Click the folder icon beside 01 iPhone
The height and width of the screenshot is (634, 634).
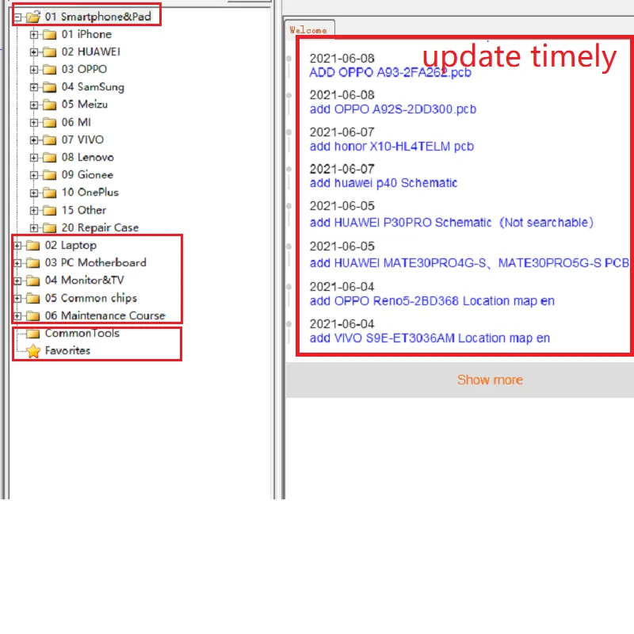pyautogui.click(x=49, y=35)
